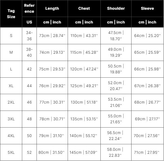Click the 68cm sleeve cell

(x=147, y=102)
